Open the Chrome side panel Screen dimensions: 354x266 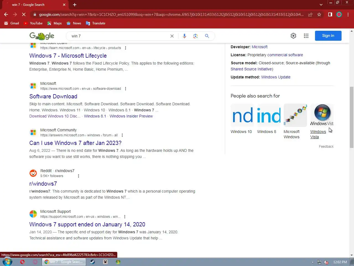pos(330,14)
